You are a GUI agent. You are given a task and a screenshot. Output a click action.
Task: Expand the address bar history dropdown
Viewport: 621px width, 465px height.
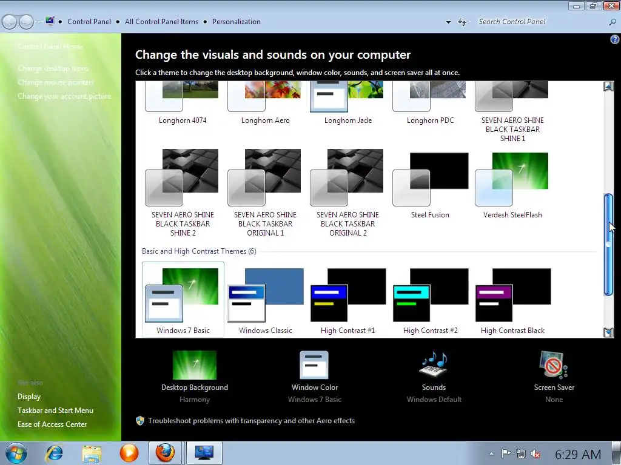click(x=448, y=22)
